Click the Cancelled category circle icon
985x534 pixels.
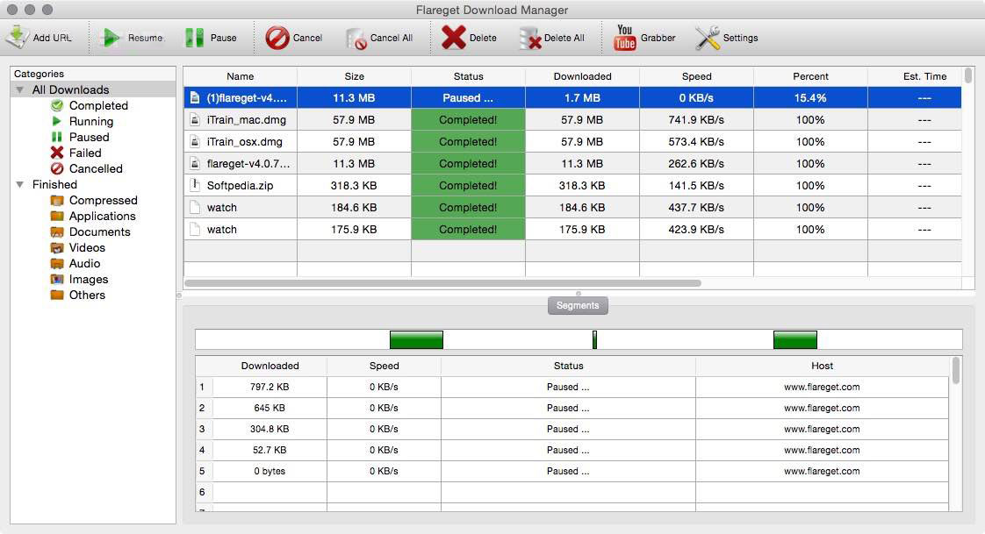tap(57, 168)
